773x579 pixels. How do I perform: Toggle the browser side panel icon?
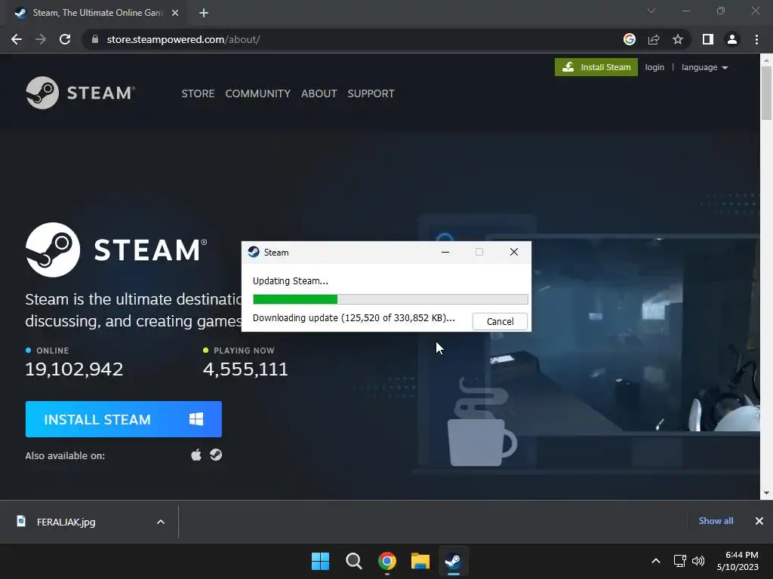(x=708, y=39)
